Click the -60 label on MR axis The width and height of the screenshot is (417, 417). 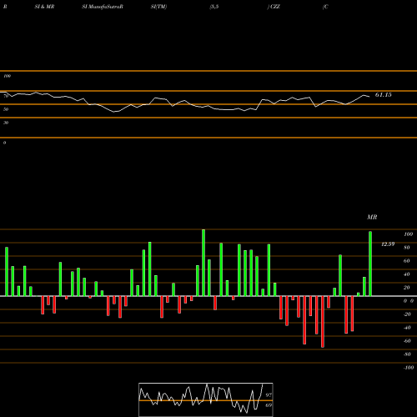(x=407, y=341)
